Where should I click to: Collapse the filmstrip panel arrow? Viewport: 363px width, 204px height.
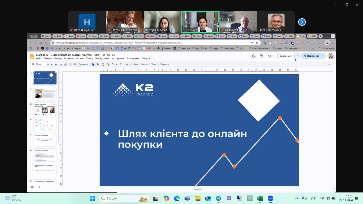pyautogui.click(x=39, y=187)
